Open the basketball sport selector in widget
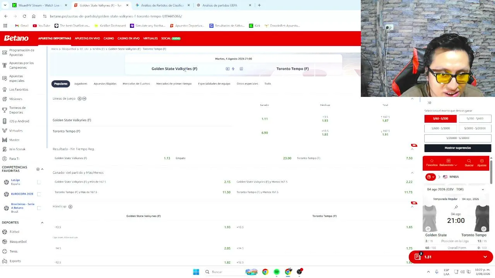Screen dimensions: 495x278 (430, 177)
